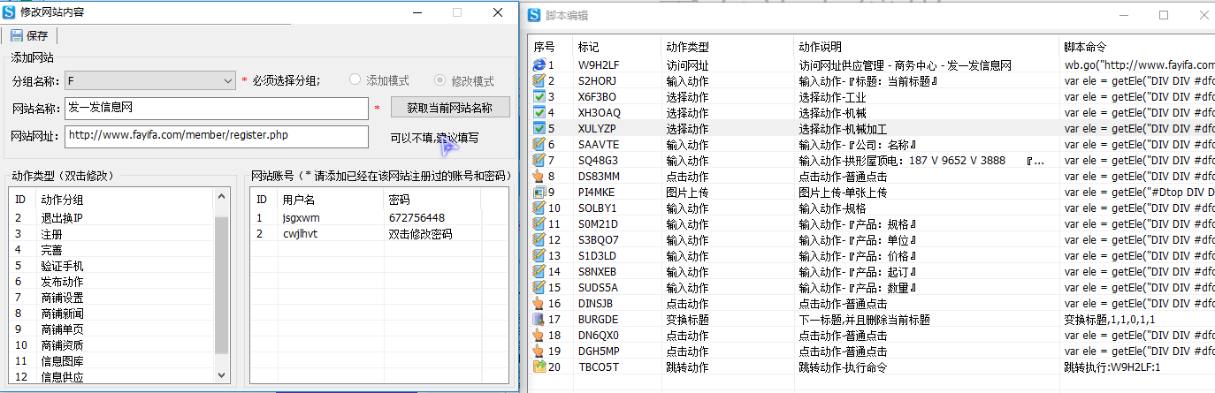Click down arrow of action type list scrollbar

pos(221,376)
